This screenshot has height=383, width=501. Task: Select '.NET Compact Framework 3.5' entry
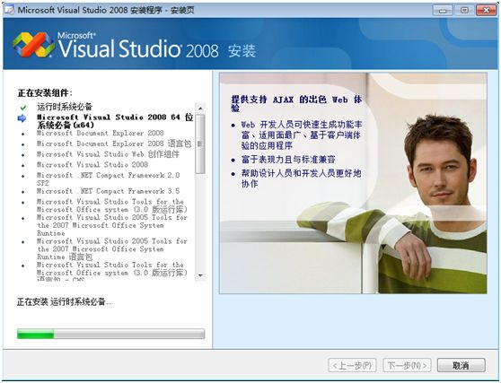[x=109, y=191]
